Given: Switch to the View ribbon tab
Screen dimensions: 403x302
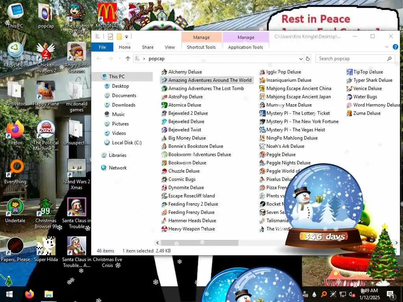Looking at the screenshot, I should (170, 47).
